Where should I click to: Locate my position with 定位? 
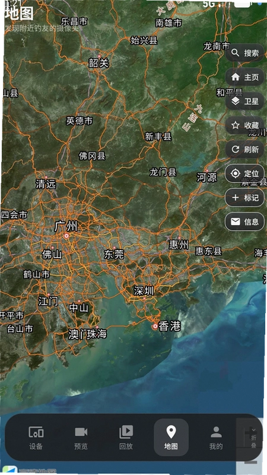(x=244, y=173)
